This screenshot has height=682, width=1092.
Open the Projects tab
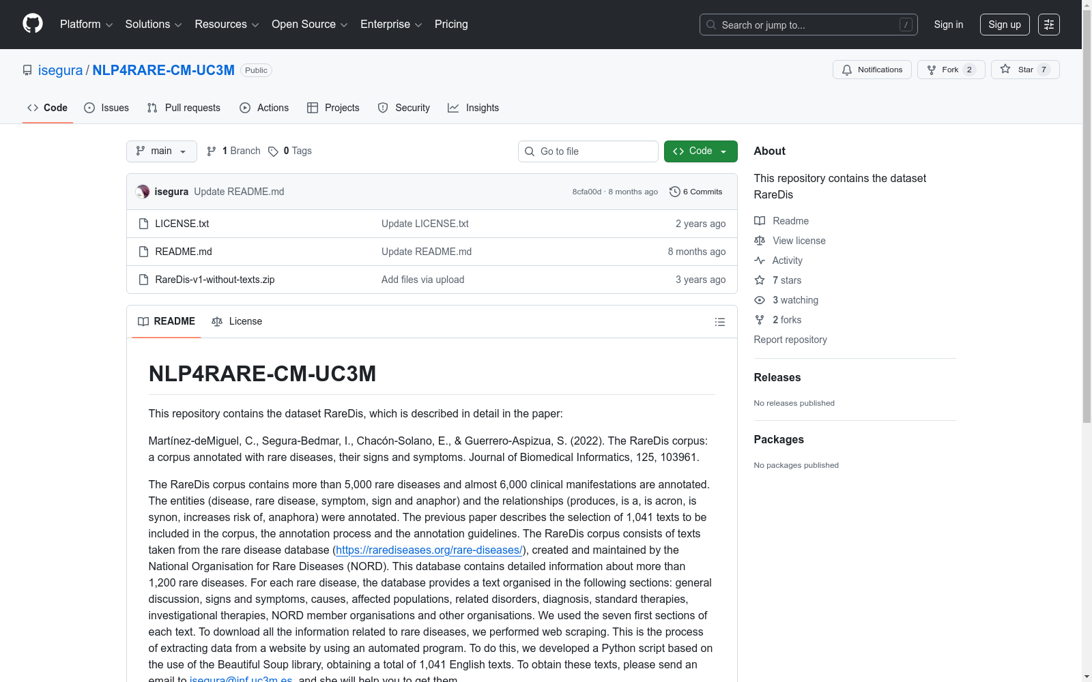[333, 108]
